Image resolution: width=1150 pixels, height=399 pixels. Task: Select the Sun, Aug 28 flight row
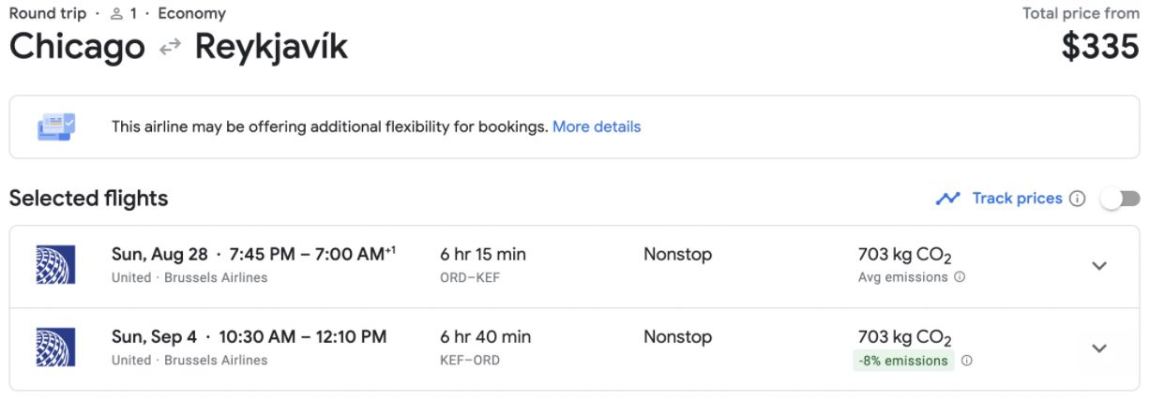coord(575,266)
